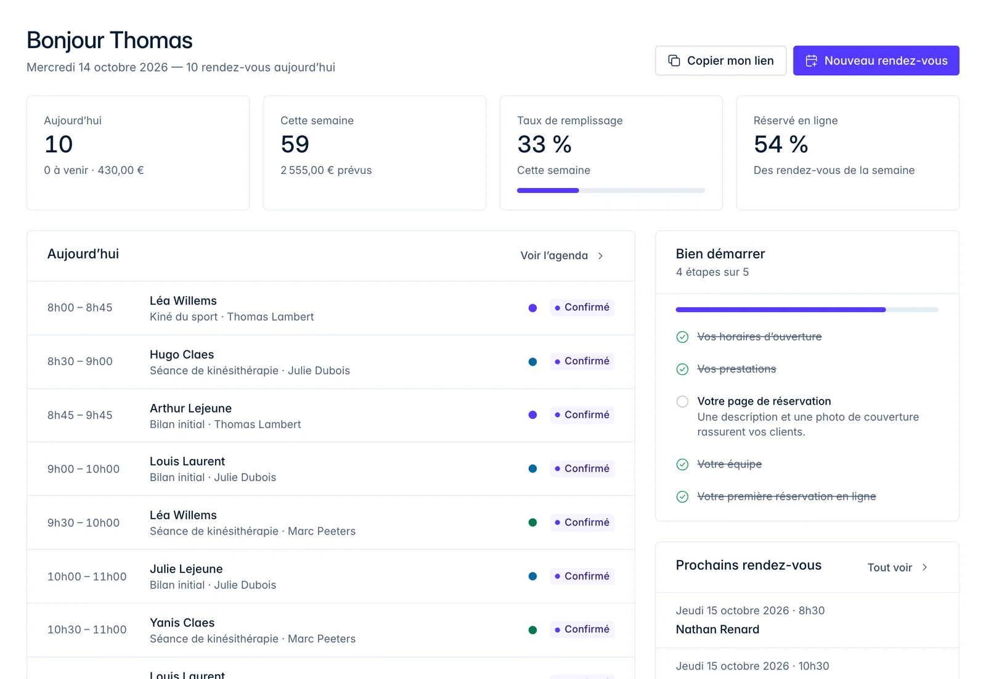Click Confirmé badge for Yanis Claes
Viewport: 986px width, 679px height.
click(582, 629)
